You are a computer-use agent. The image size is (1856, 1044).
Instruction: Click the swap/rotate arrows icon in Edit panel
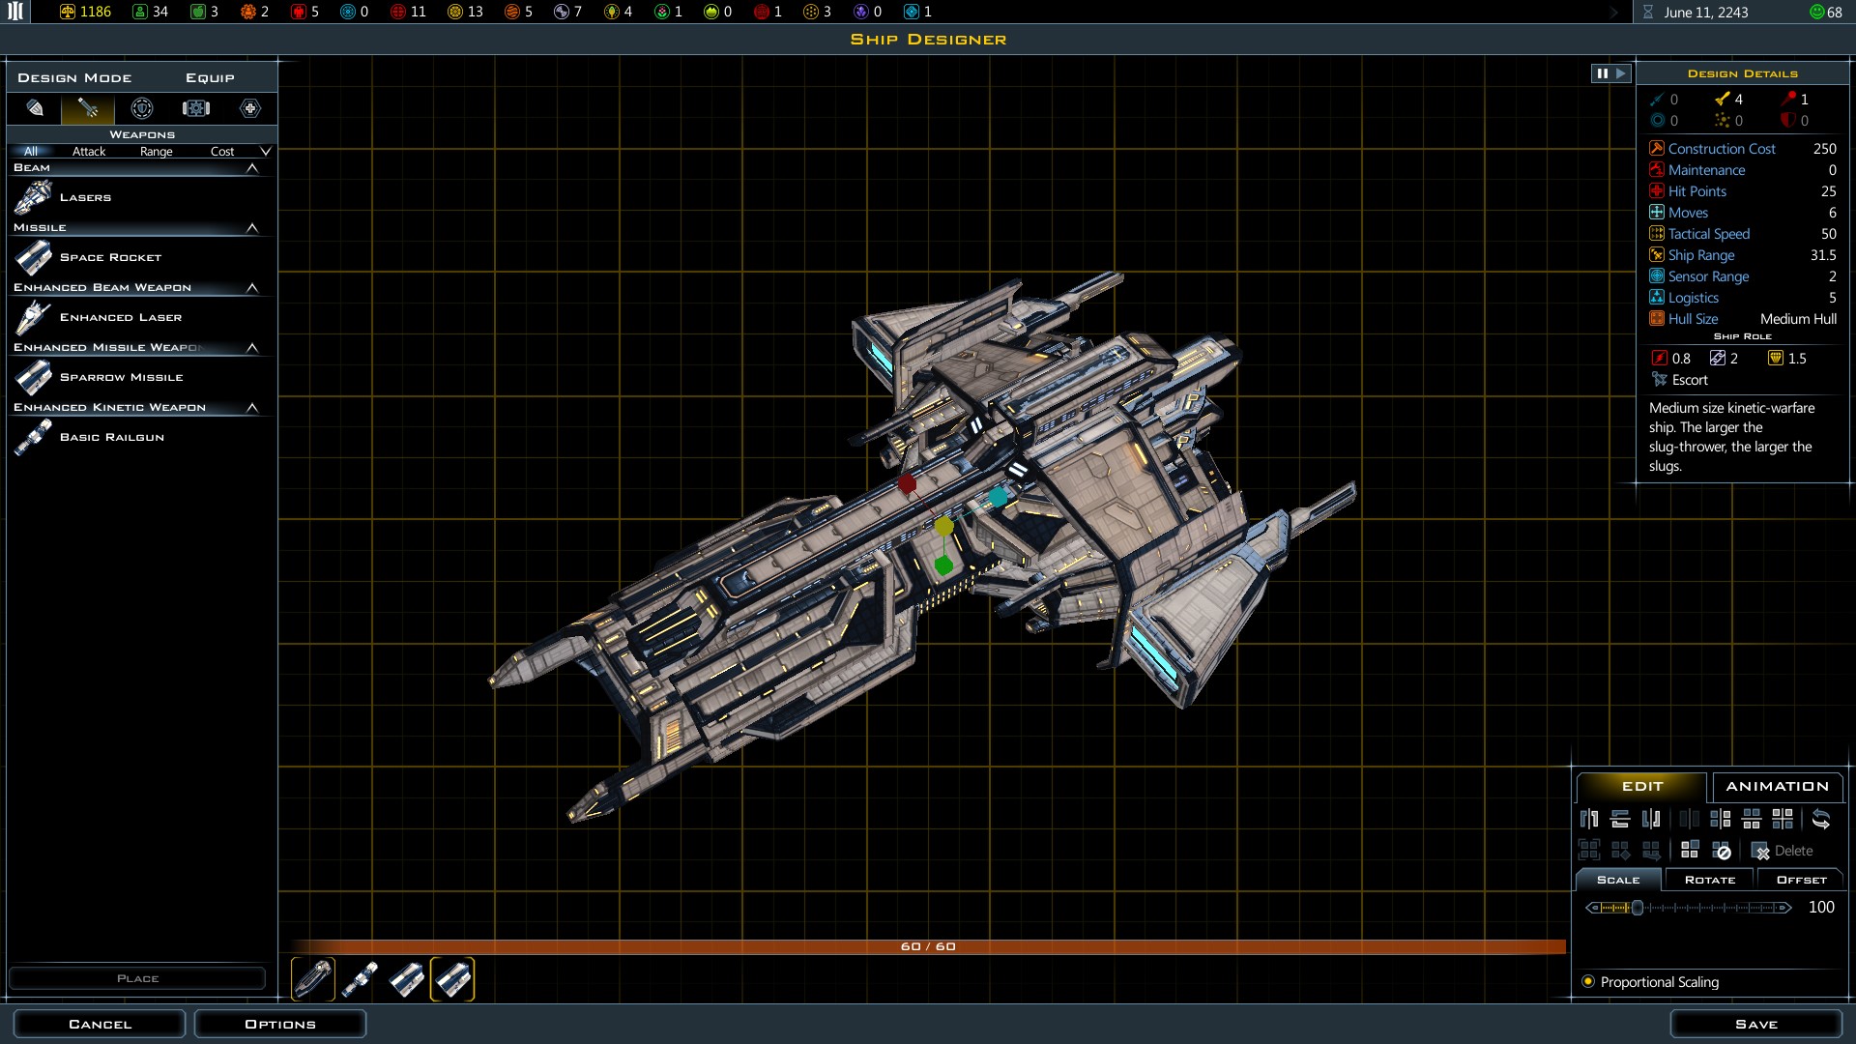(1821, 820)
